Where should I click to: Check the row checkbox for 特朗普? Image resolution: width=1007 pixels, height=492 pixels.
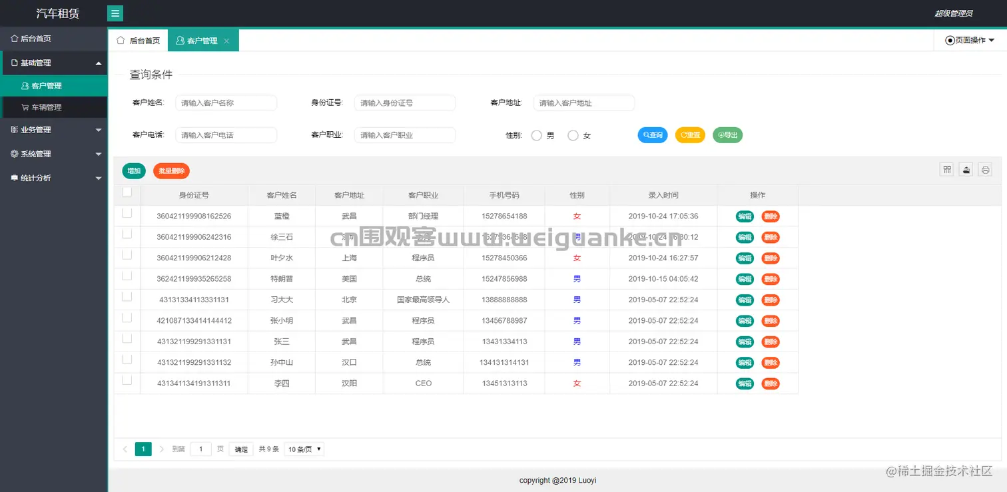127,276
